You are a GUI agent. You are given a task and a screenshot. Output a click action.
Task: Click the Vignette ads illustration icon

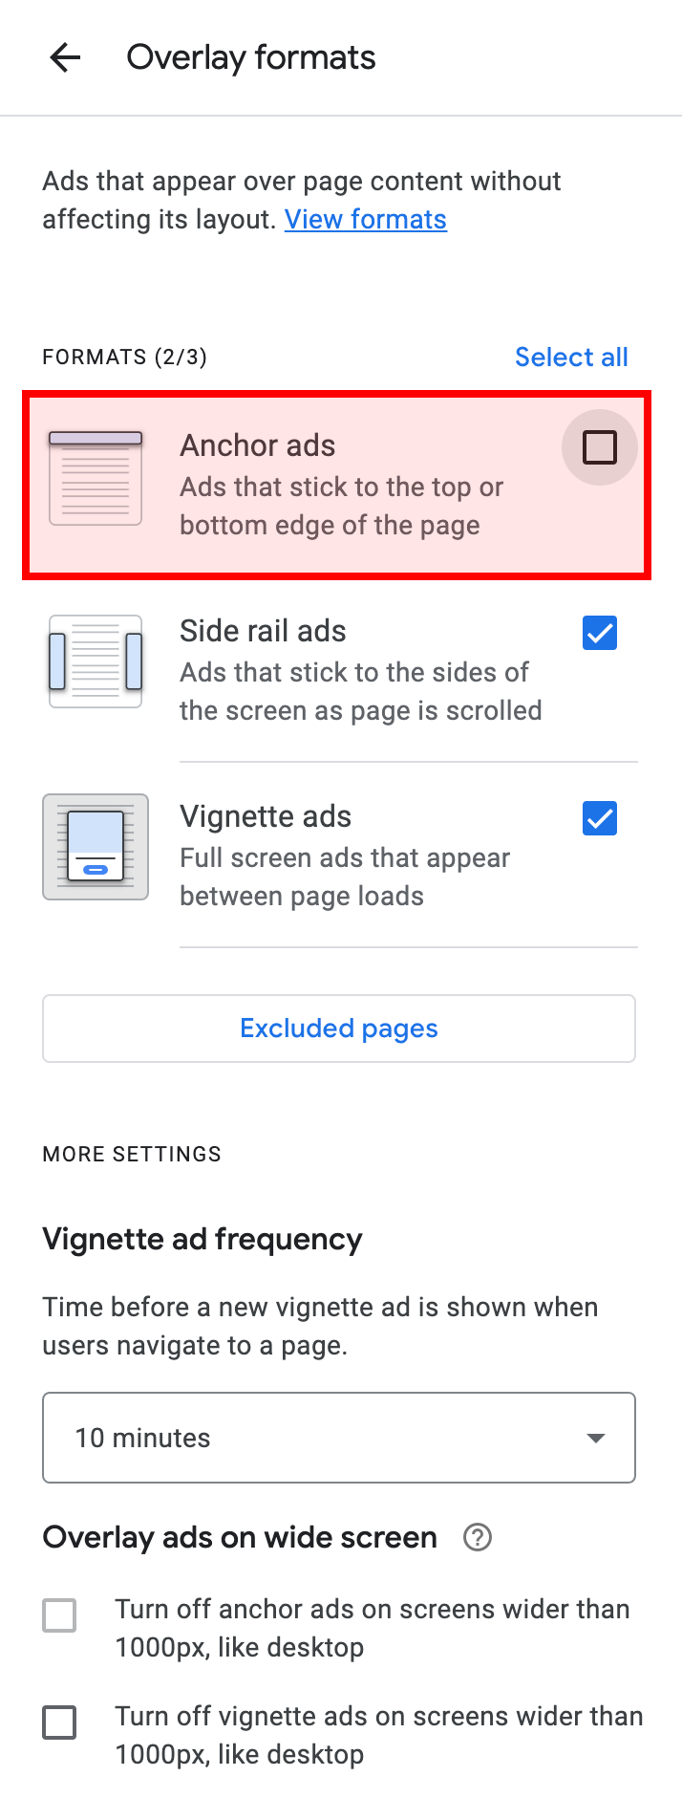point(96,847)
